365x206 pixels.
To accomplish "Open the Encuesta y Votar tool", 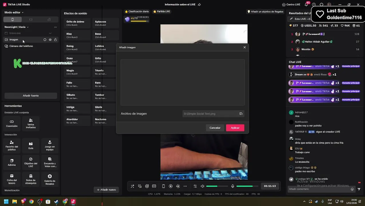I will [50, 163].
